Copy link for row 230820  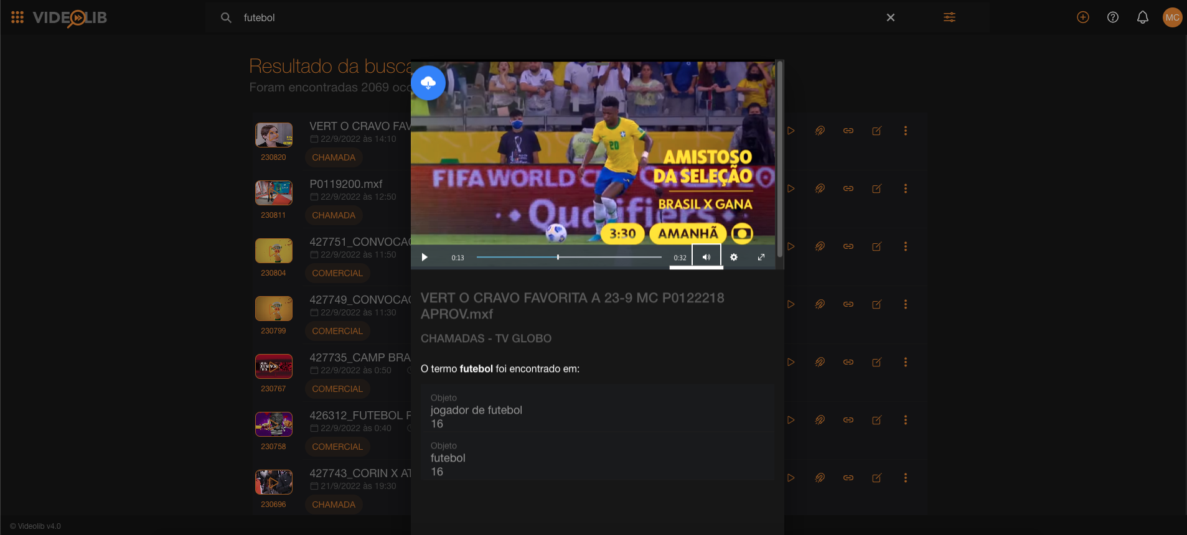[848, 131]
